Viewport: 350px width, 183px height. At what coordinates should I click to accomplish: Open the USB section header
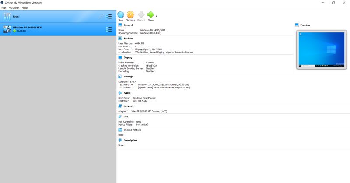(126, 116)
